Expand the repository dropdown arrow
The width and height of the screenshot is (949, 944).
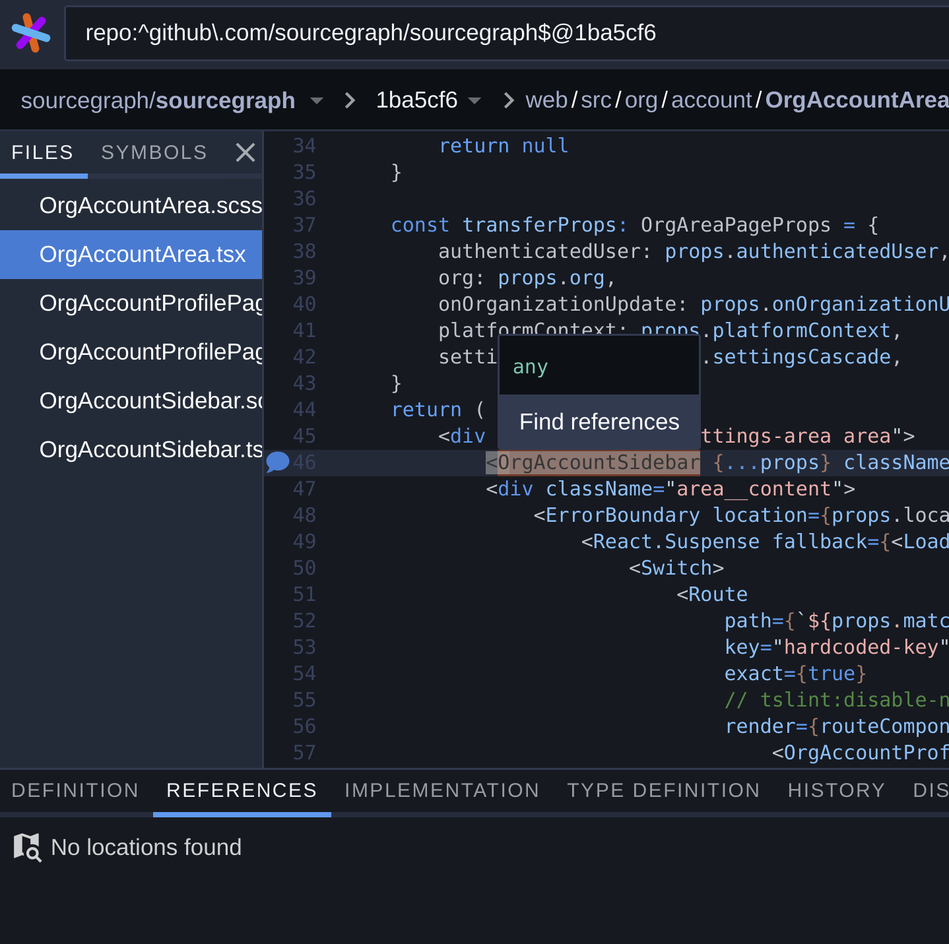[317, 101]
